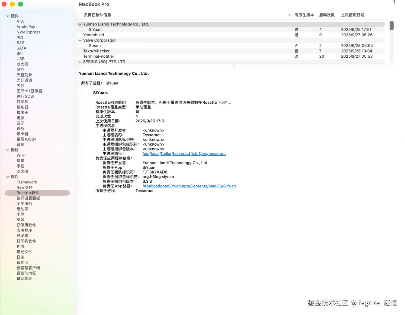405x315 pixels.
Task: Select Wi-Fi under network
Action: 22,155
